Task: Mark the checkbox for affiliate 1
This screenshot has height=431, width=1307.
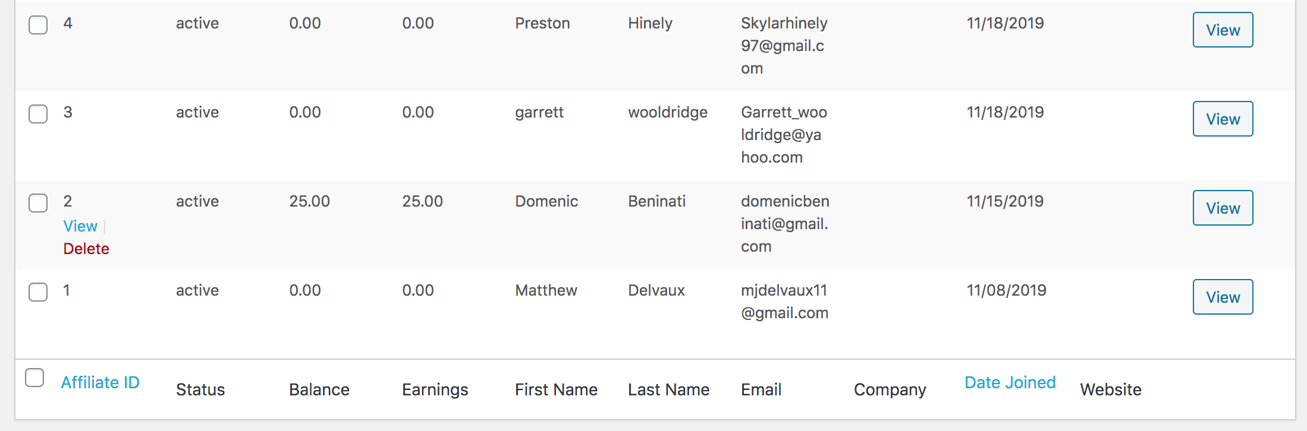Action: pos(38,292)
